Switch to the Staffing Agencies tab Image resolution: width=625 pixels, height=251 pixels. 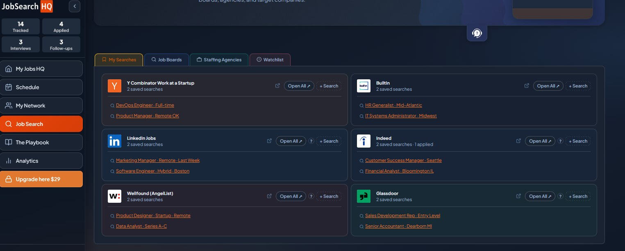(x=219, y=60)
